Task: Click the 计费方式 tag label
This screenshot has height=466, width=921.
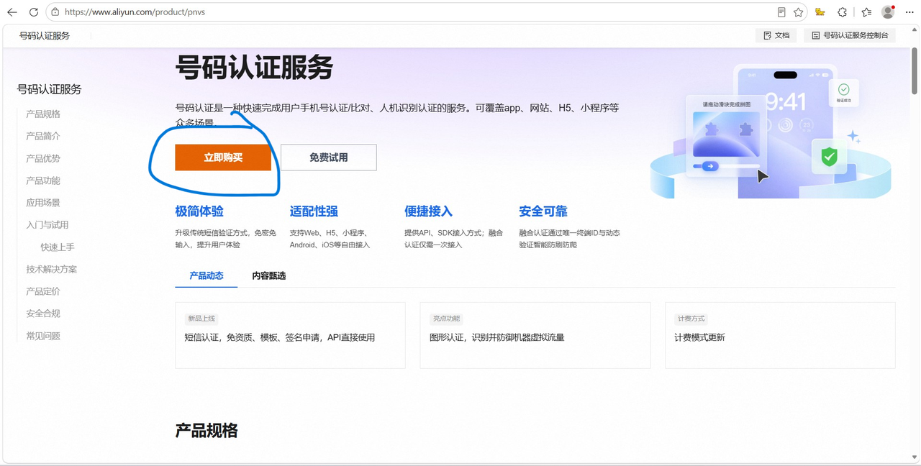Action: tap(691, 319)
